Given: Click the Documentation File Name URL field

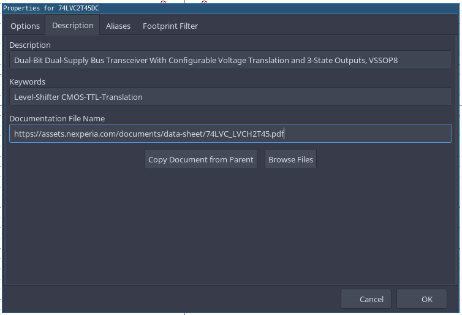Looking at the screenshot, I should pos(230,134).
